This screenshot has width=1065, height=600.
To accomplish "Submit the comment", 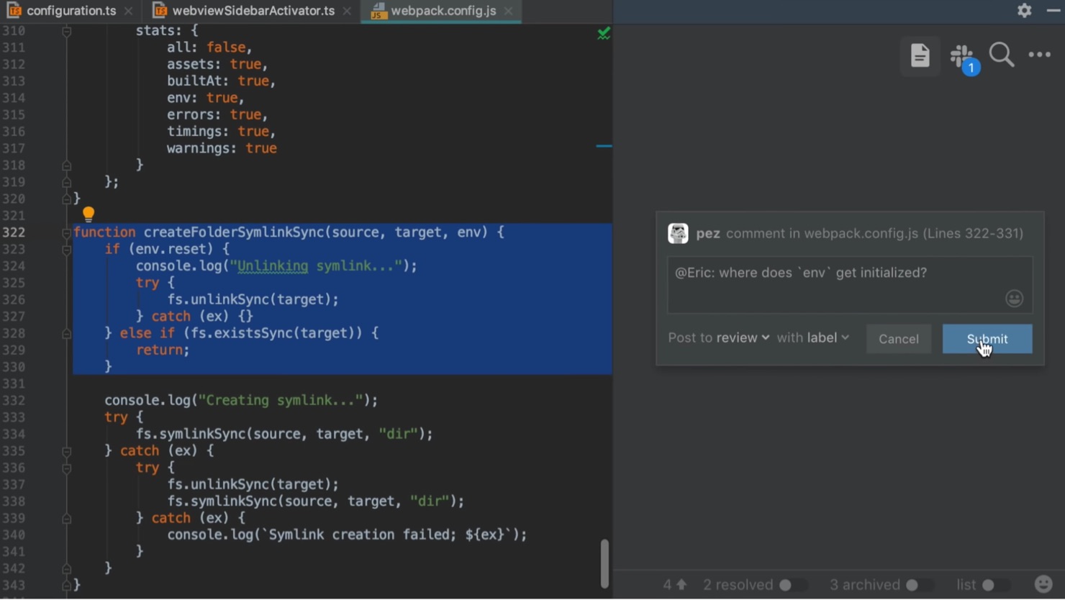I will 987,339.
